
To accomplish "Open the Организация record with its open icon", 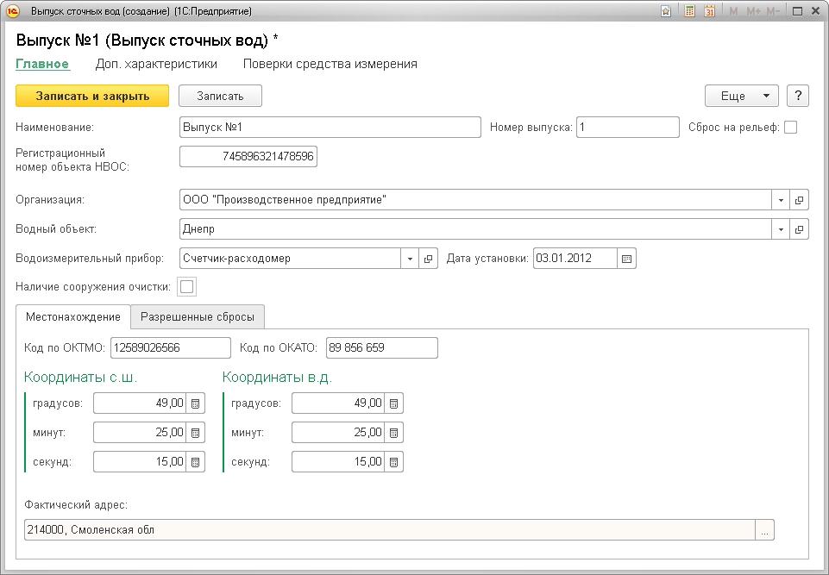I will [x=799, y=200].
